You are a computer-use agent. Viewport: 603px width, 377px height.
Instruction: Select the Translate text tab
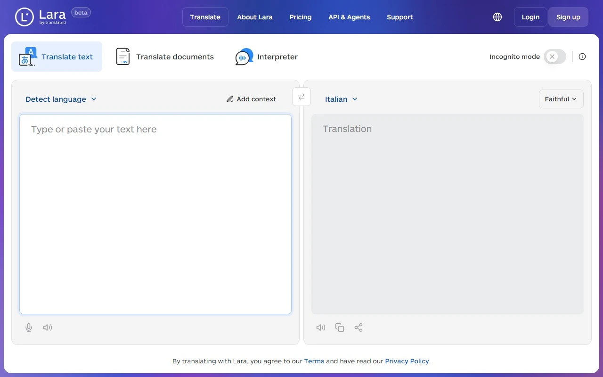click(57, 57)
